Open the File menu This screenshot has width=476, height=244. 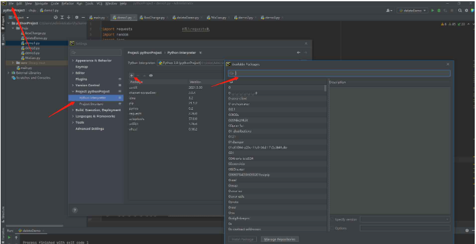pyautogui.click(x=11, y=4)
